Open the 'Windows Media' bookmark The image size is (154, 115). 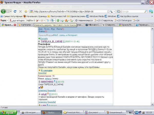95,16
